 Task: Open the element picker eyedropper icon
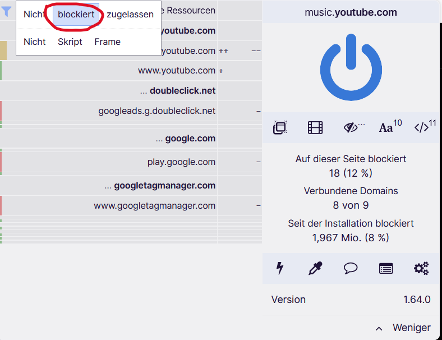[315, 268]
